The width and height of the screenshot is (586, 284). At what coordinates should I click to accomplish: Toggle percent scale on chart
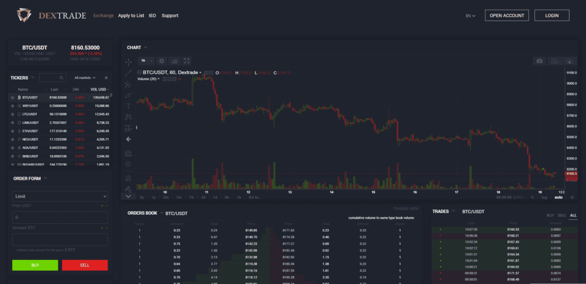pos(532,197)
